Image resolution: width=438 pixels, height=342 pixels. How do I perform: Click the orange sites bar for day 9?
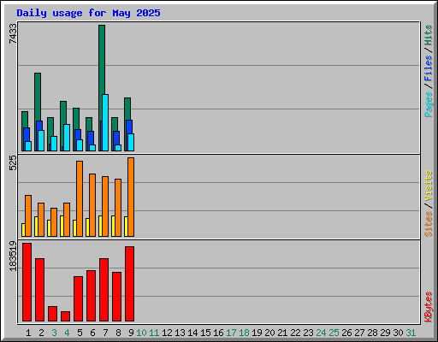click(131, 197)
